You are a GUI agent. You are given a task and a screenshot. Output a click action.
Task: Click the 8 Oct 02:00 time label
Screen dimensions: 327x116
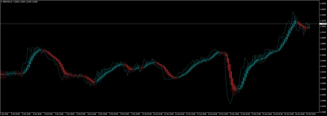(x=81, y=114)
